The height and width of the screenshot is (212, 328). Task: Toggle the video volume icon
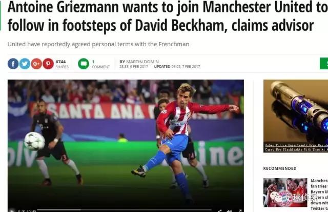click(x=230, y=210)
